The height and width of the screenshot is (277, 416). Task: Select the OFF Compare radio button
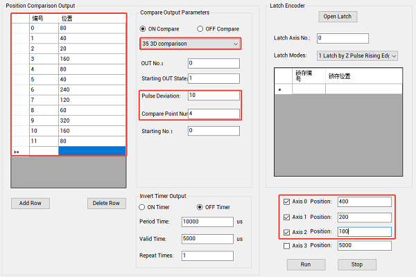point(200,28)
